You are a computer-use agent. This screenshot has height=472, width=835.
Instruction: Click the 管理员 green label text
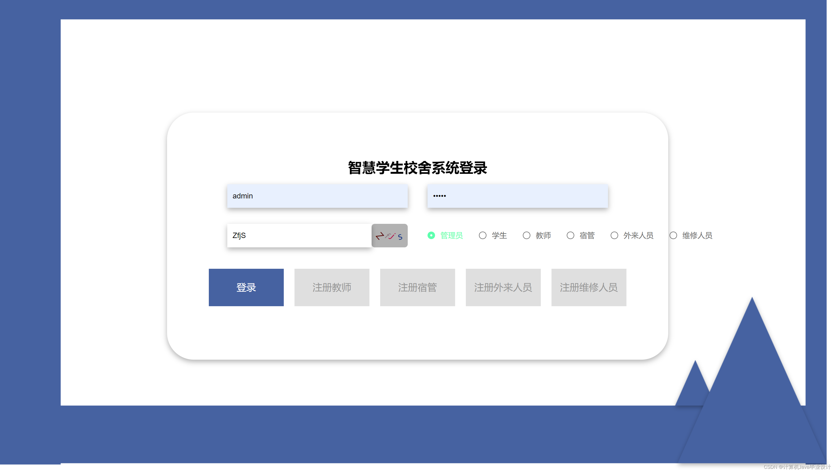[x=451, y=236]
